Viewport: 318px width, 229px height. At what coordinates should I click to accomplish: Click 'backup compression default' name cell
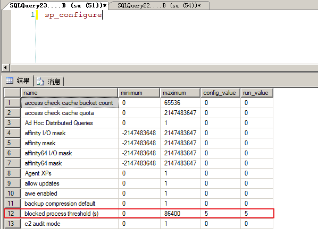[x=70, y=204]
